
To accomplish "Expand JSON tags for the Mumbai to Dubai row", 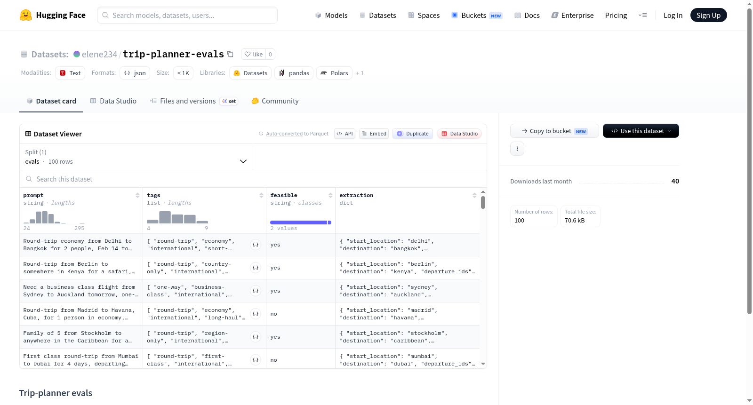I will [x=256, y=360].
